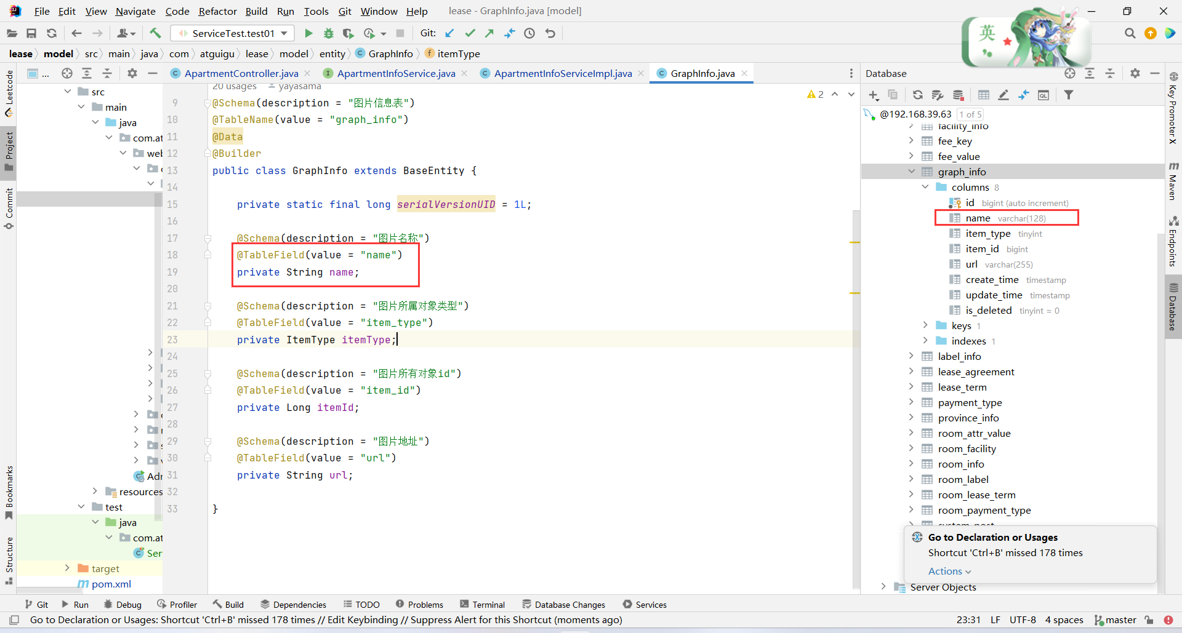This screenshot has height=633, width=1182.
Task: Push commits with Git push arrow
Action: (489, 33)
